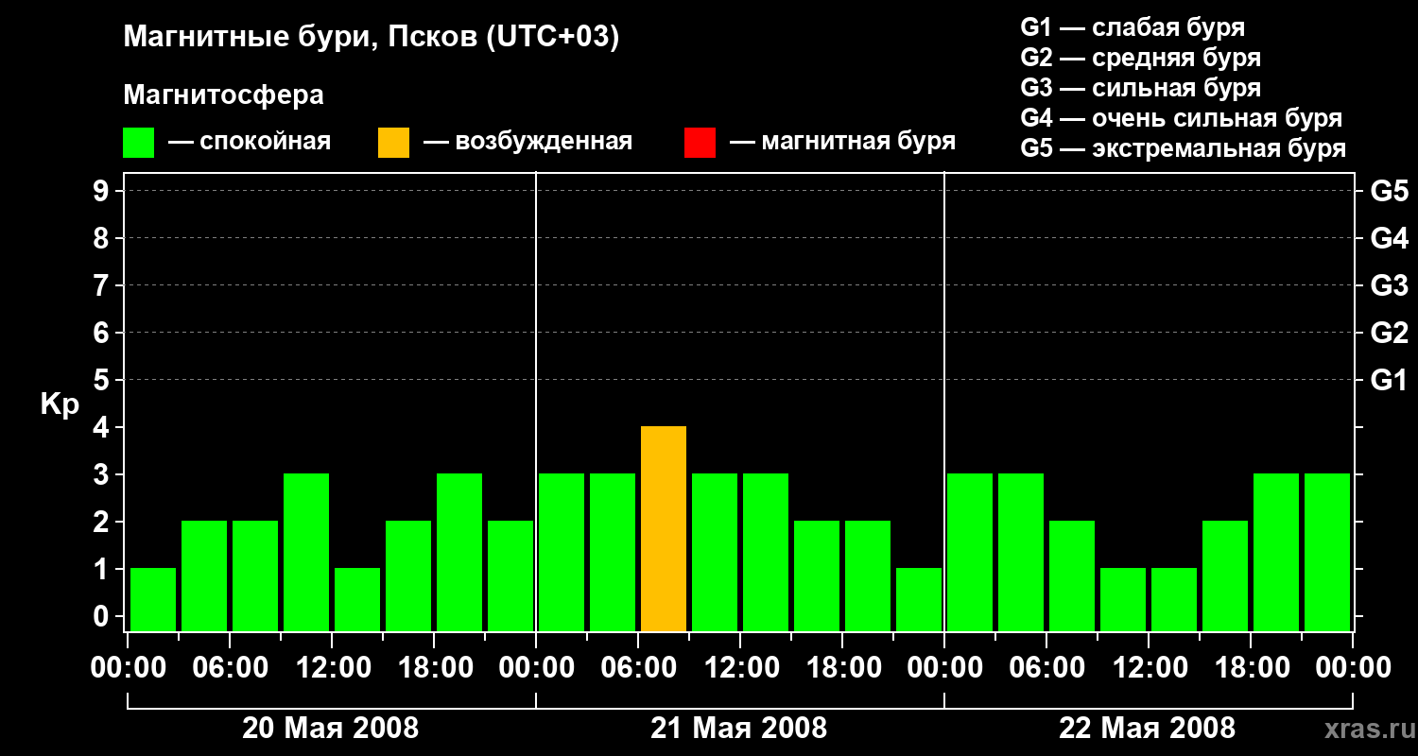Viewport: 1418px width, 756px height.
Task: Click the red 'магнитная буря' legend swatch
Action: (x=700, y=142)
